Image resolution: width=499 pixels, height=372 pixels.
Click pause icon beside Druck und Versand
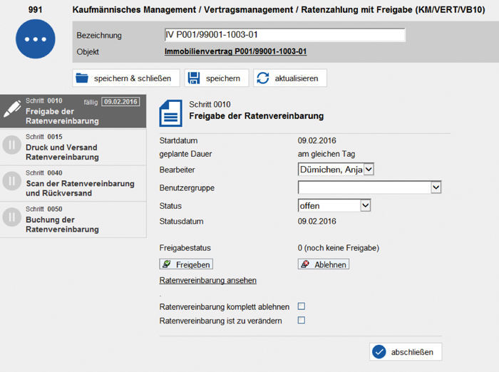point(11,147)
